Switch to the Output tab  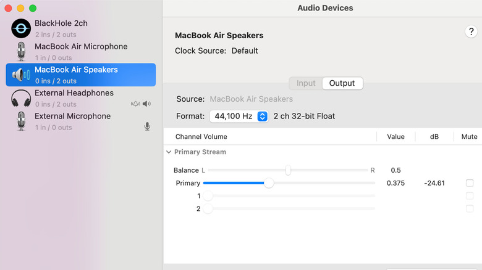pos(342,83)
